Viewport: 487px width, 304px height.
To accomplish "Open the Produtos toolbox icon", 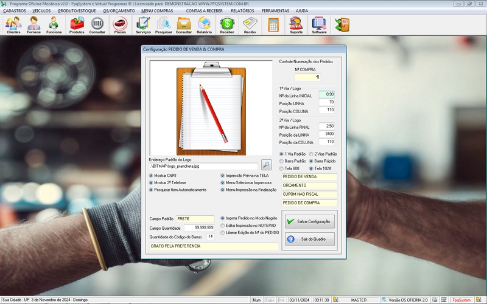I will (x=77, y=24).
